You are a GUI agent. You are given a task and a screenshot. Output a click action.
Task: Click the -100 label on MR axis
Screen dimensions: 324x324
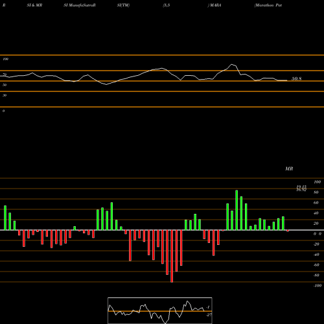[318, 286]
